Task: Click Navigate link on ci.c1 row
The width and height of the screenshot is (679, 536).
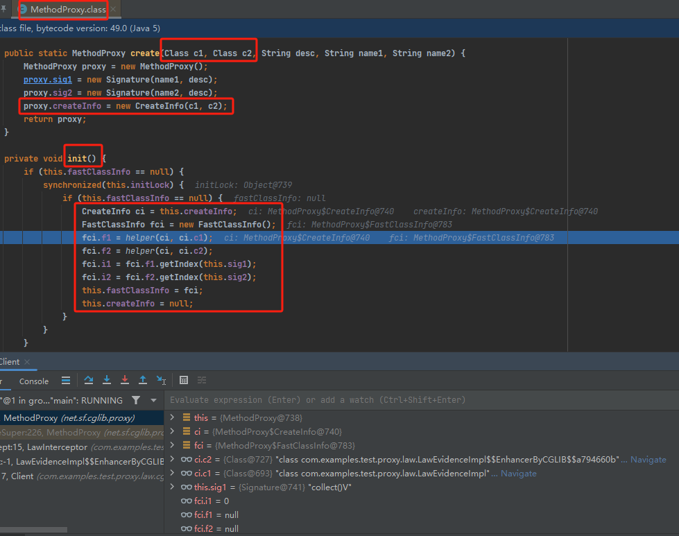Action: click(x=518, y=474)
